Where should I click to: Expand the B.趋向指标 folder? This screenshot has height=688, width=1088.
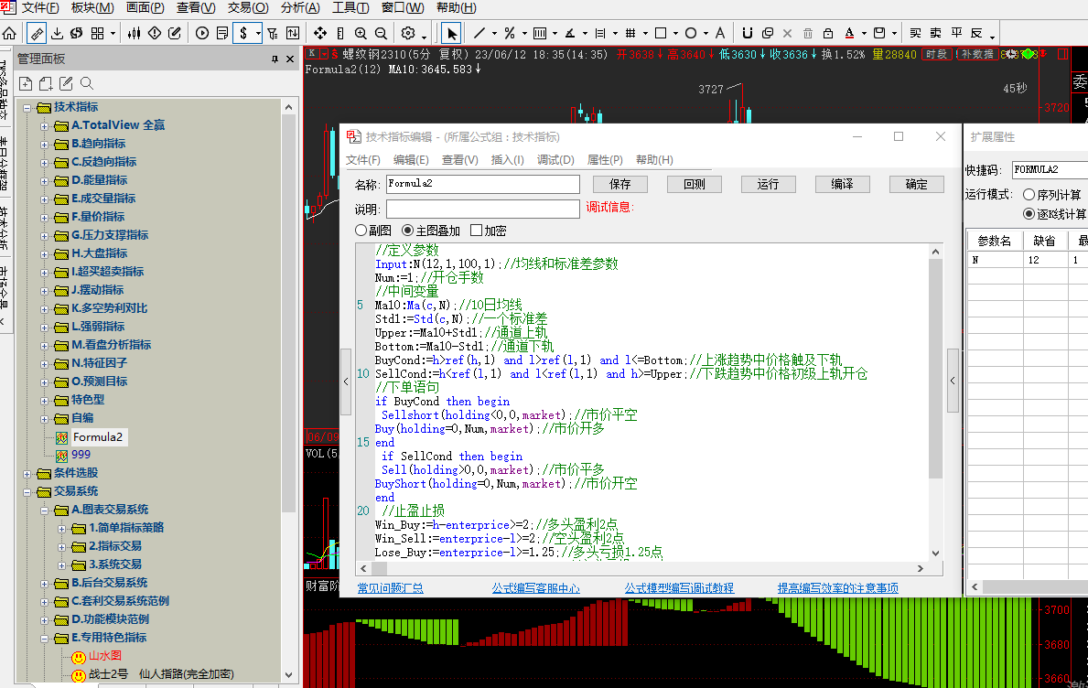coord(44,145)
